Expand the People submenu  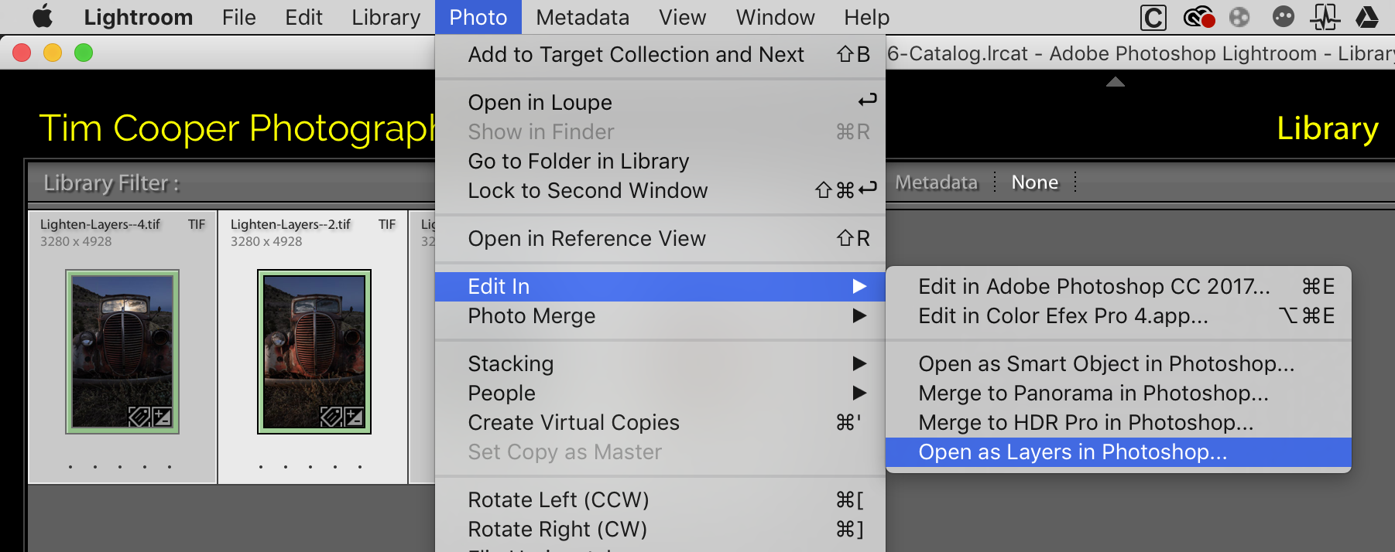tap(660, 394)
